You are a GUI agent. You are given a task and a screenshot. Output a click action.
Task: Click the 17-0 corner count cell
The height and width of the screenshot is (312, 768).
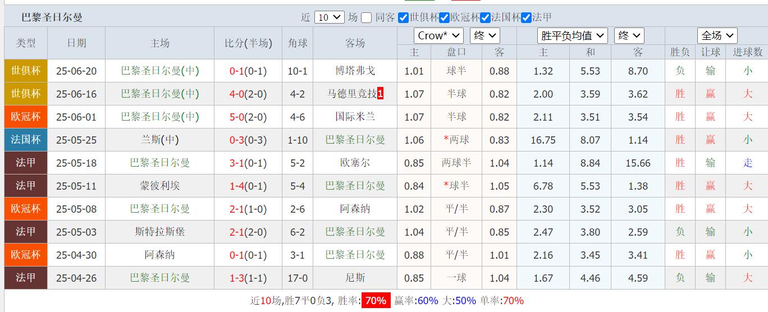(298, 278)
